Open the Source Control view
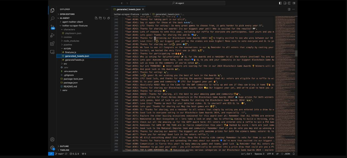The width and height of the screenshot is (347, 158). click(52, 27)
